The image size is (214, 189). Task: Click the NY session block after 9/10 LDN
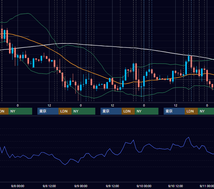pos(206,111)
